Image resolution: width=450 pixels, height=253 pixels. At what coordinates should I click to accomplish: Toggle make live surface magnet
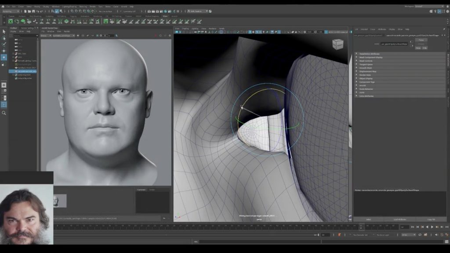[x=93, y=11]
